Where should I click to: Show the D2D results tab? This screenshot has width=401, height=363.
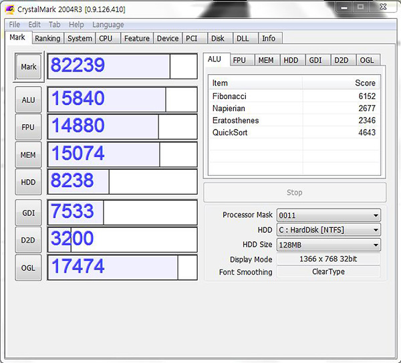(x=343, y=60)
